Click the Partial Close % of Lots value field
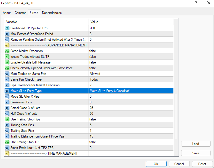Image resolution: width=214 pixels, height=168 pixels. coord(131,108)
